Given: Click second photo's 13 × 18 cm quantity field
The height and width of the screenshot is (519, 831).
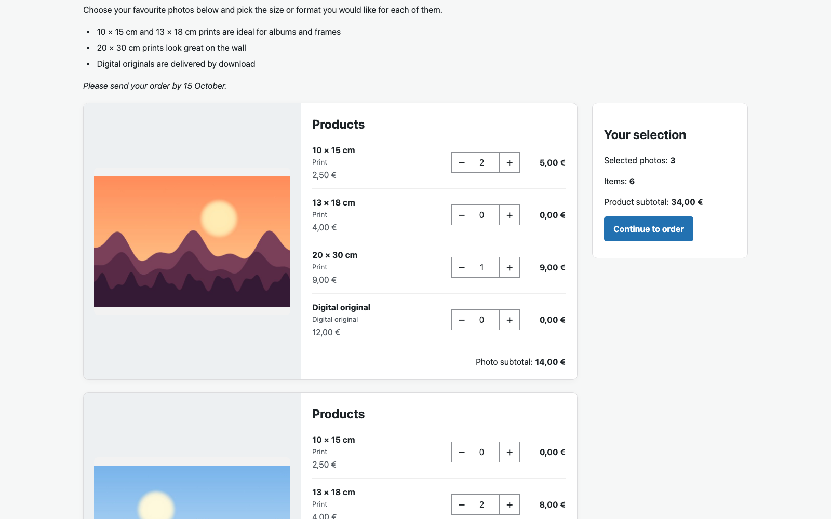Looking at the screenshot, I should coord(486,504).
